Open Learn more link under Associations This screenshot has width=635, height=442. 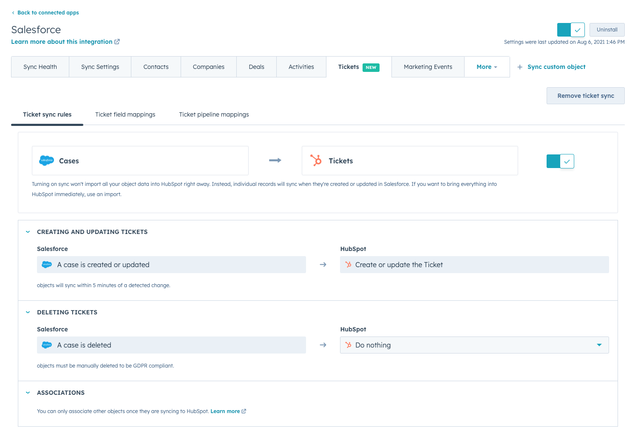tap(225, 411)
